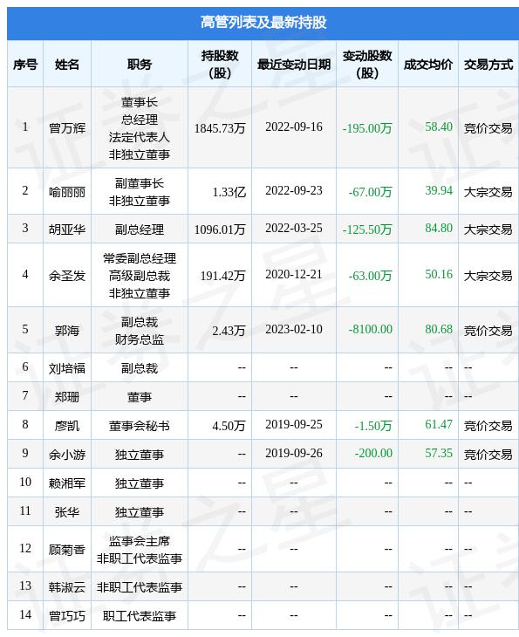Image resolution: width=519 pixels, height=637 pixels.
Task: Click the 姓名 column header
Action: [67, 65]
